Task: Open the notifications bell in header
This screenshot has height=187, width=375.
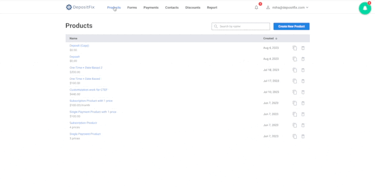Action: click(x=256, y=8)
